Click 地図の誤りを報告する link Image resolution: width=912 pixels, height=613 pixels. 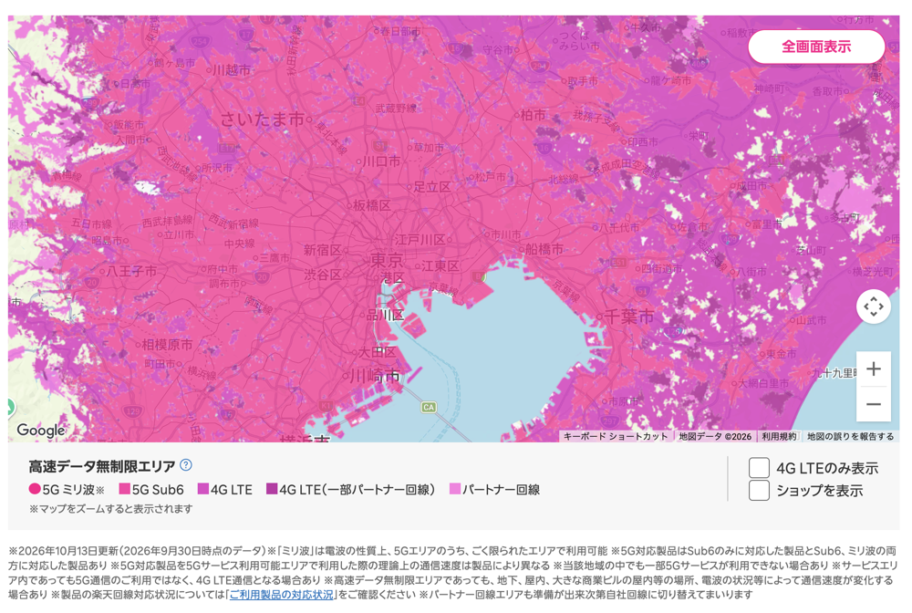coord(850,436)
